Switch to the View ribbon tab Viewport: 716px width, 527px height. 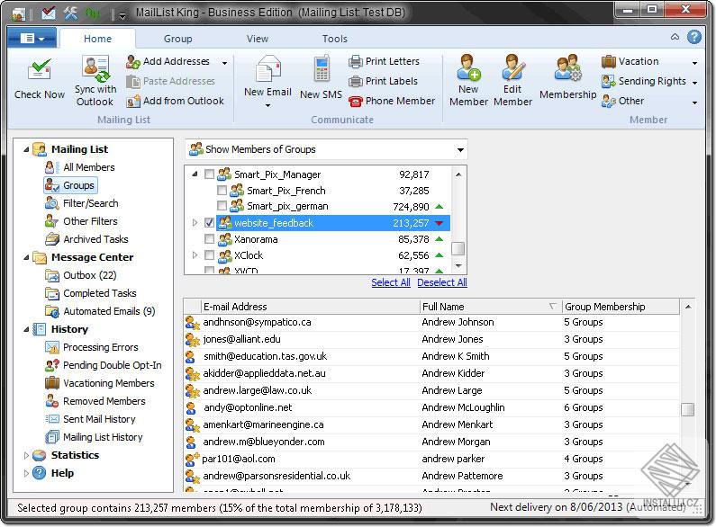pos(257,39)
